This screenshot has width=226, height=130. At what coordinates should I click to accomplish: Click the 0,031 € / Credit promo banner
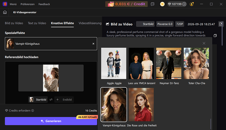tap(126, 4)
